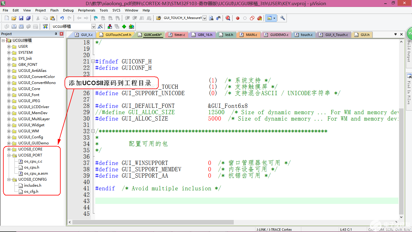Image resolution: width=412 pixels, height=232 pixels.
Task: Download to flash with the LOAD icon
Action: tap(45, 27)
